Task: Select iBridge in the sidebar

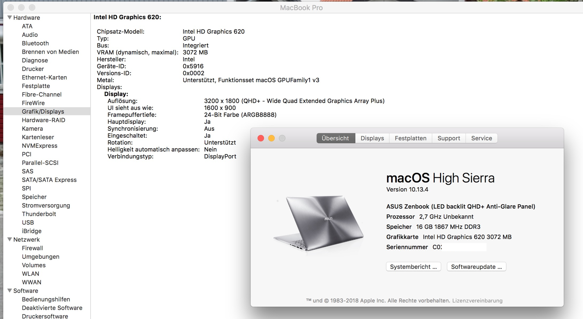Action: point(32,231)
